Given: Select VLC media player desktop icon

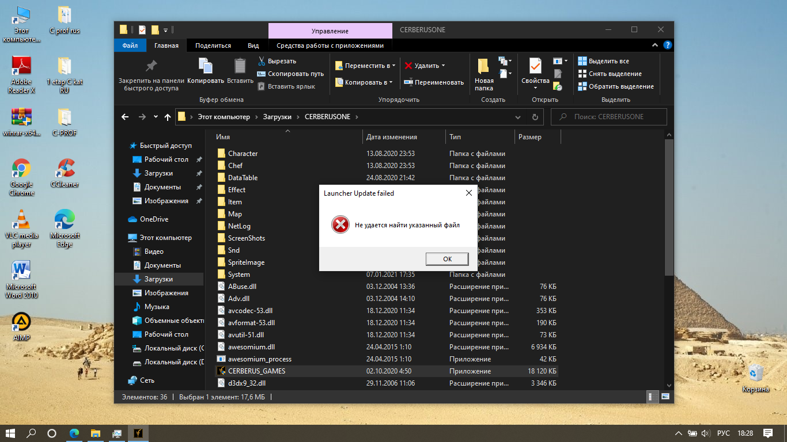Looking at the screenshot, I should 21,228.
